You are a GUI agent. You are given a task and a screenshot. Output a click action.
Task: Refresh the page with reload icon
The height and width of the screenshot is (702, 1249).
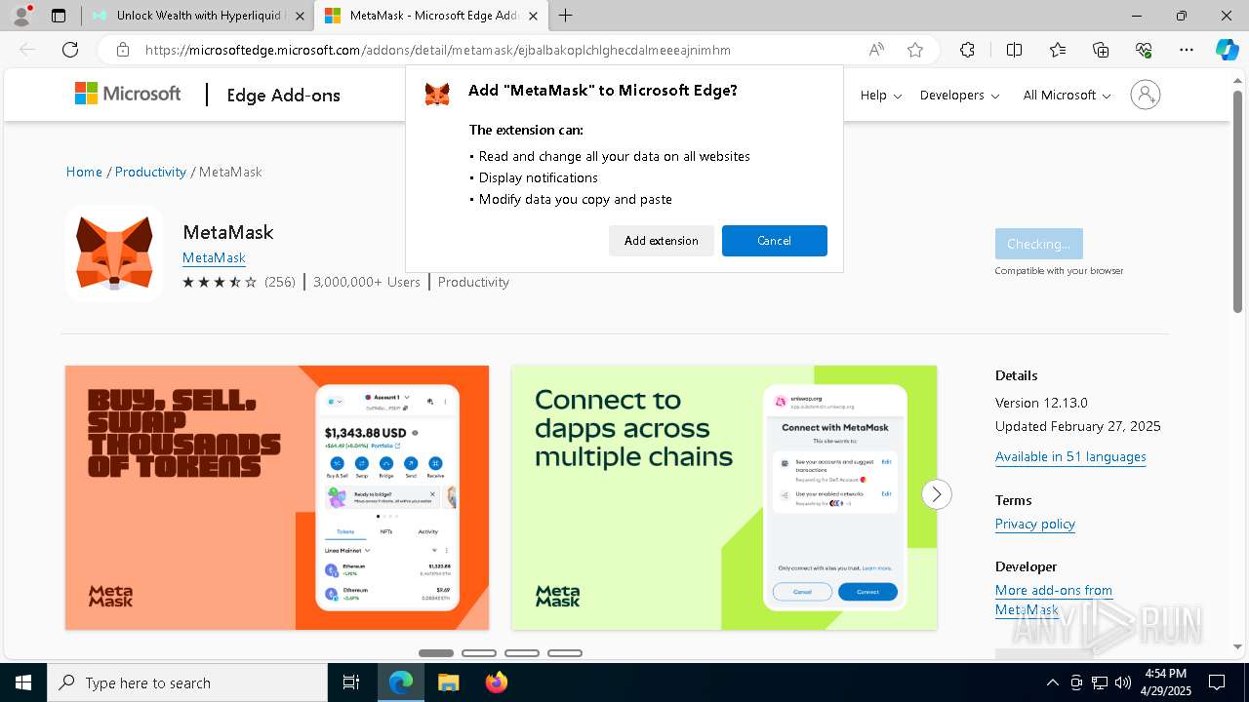tap(70, 50)
